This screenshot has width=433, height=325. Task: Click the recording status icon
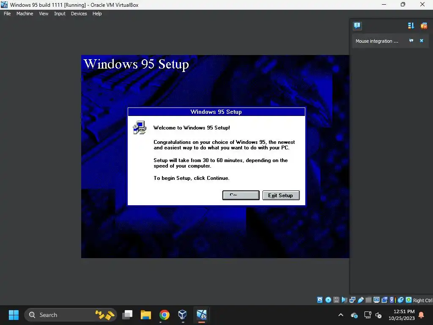pyautogui.click(x=384, y=300)
